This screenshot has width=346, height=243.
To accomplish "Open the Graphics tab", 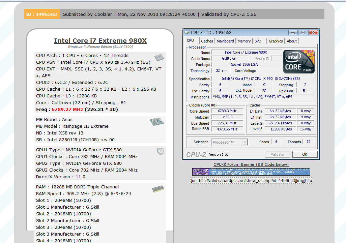I will pyautogui.click(x=276, y=41).
